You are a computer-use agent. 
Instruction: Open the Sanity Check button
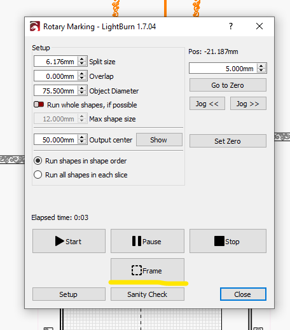(148, 294)
